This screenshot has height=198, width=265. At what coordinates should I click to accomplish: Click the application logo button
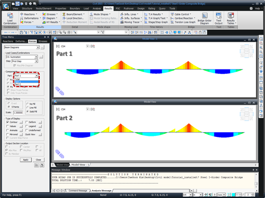[6, 6]
